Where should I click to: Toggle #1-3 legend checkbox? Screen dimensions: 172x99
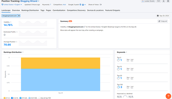(4, 98)
